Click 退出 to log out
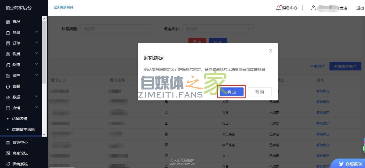 click(360, 8)
